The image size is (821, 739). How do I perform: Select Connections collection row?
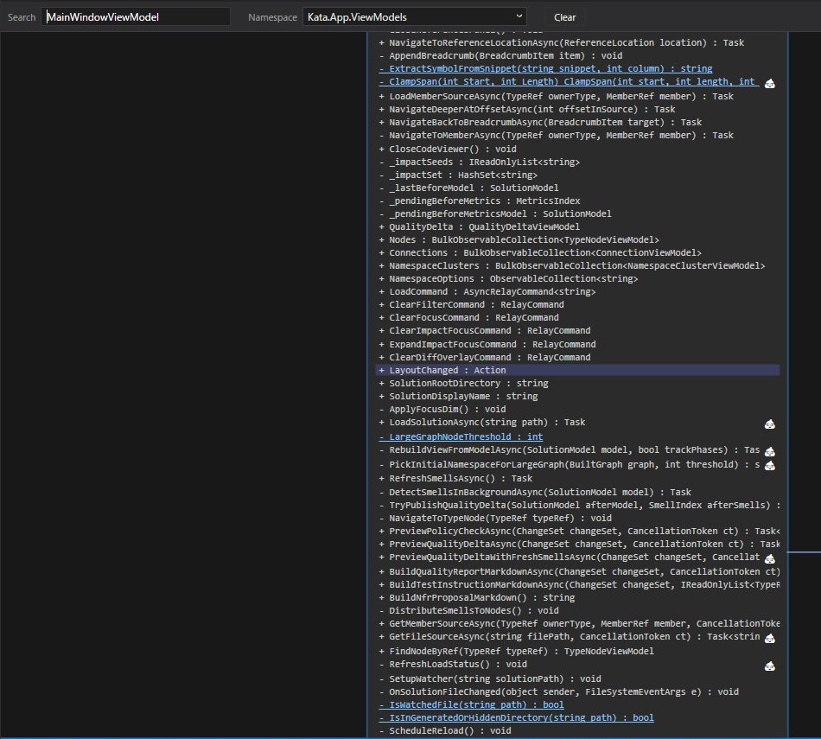[x=540, y=253]
